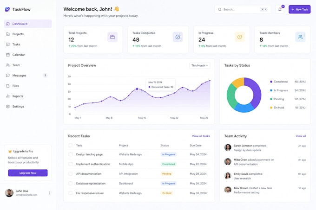316x210 pixels.
Task: Click the Projects sidebar icon
Action: click(x=7, y=34)
